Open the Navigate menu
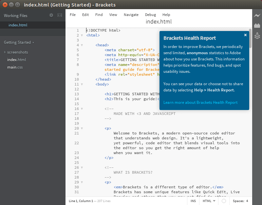This screenshot has width=262, height=205. tap(131, 15)
